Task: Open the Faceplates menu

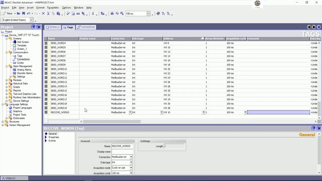Action: tap(53, 8)
